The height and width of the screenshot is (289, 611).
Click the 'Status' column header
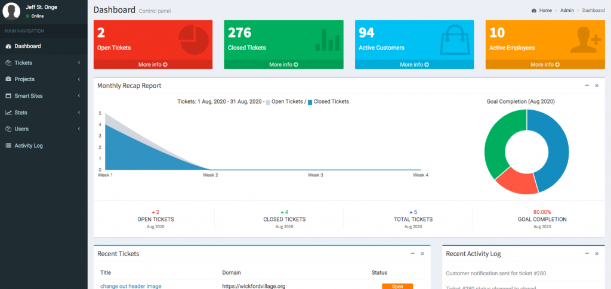(x=379, y=273)
